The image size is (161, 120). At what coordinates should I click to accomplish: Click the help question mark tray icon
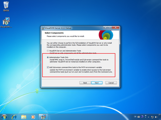coord(142,117)
